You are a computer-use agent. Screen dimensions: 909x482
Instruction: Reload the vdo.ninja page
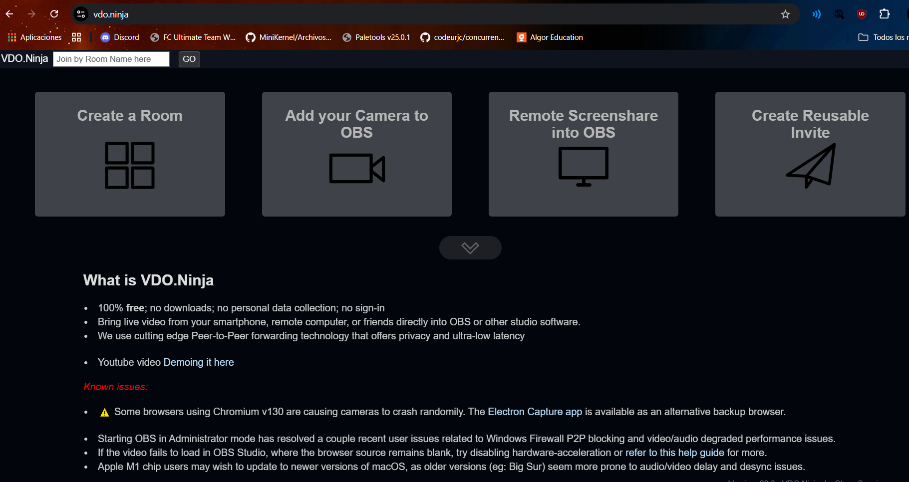(54, 14)
